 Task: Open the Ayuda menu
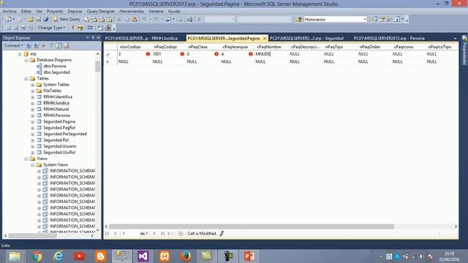click(x=174, y=12)
